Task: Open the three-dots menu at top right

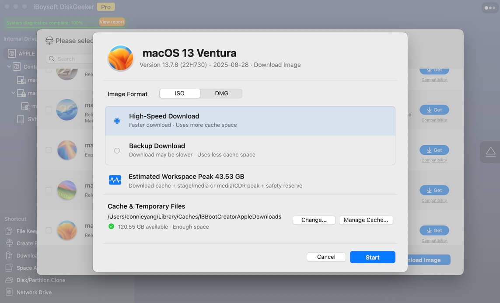Action: pos(490,7)
